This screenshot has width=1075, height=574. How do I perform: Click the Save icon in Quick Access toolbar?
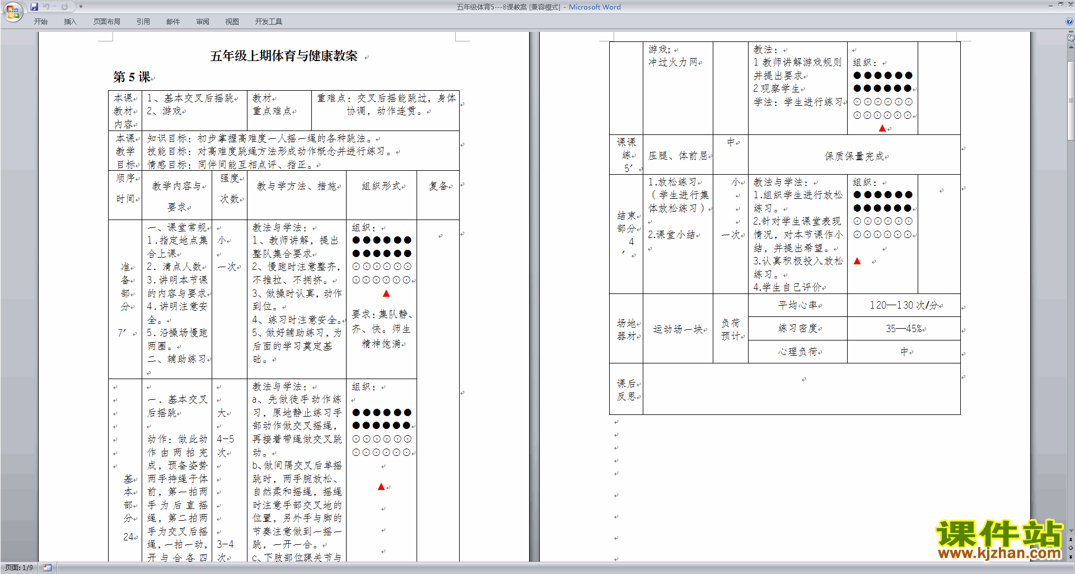click(x=34, y=7)
